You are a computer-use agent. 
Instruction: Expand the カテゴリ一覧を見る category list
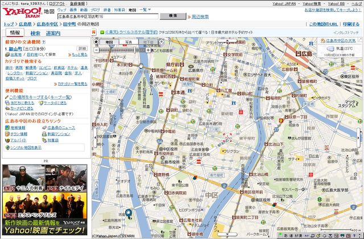pos(72,84)
